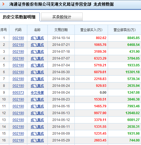Open the 中文传媒 stock name link
This screenshot has width=141, height=145.
pyautogui.click(x=37, y=93)
